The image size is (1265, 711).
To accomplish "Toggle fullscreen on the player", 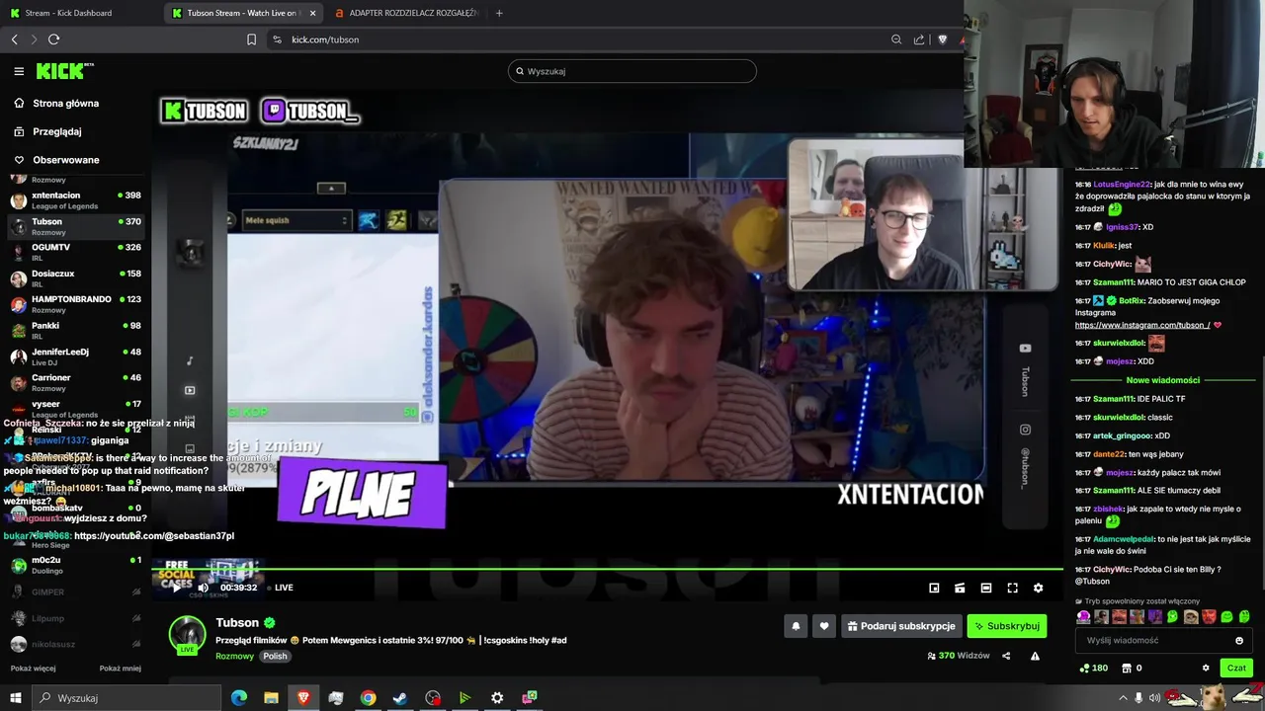I will pyautogui.click(x=1012, y=588).
